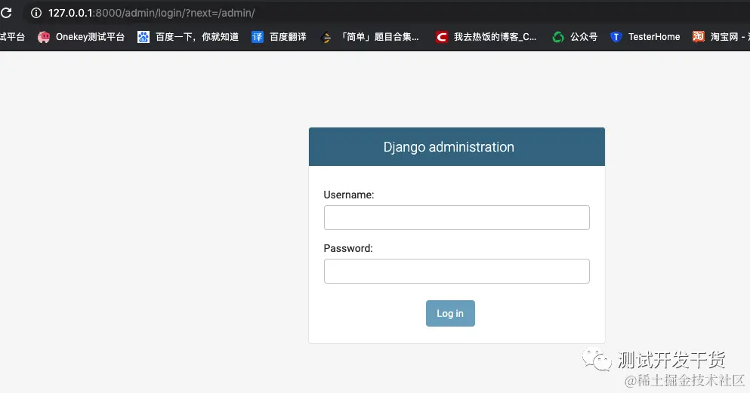750x393 pixels.
Task: Open the site information icon in address bar
Action: [x=35, y=13]
